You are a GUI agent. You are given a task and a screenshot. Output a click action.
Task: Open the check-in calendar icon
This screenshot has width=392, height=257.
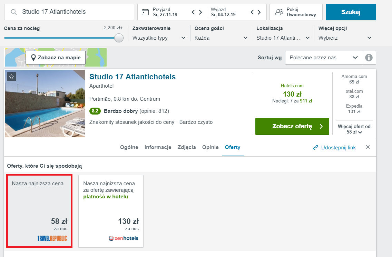145,12
